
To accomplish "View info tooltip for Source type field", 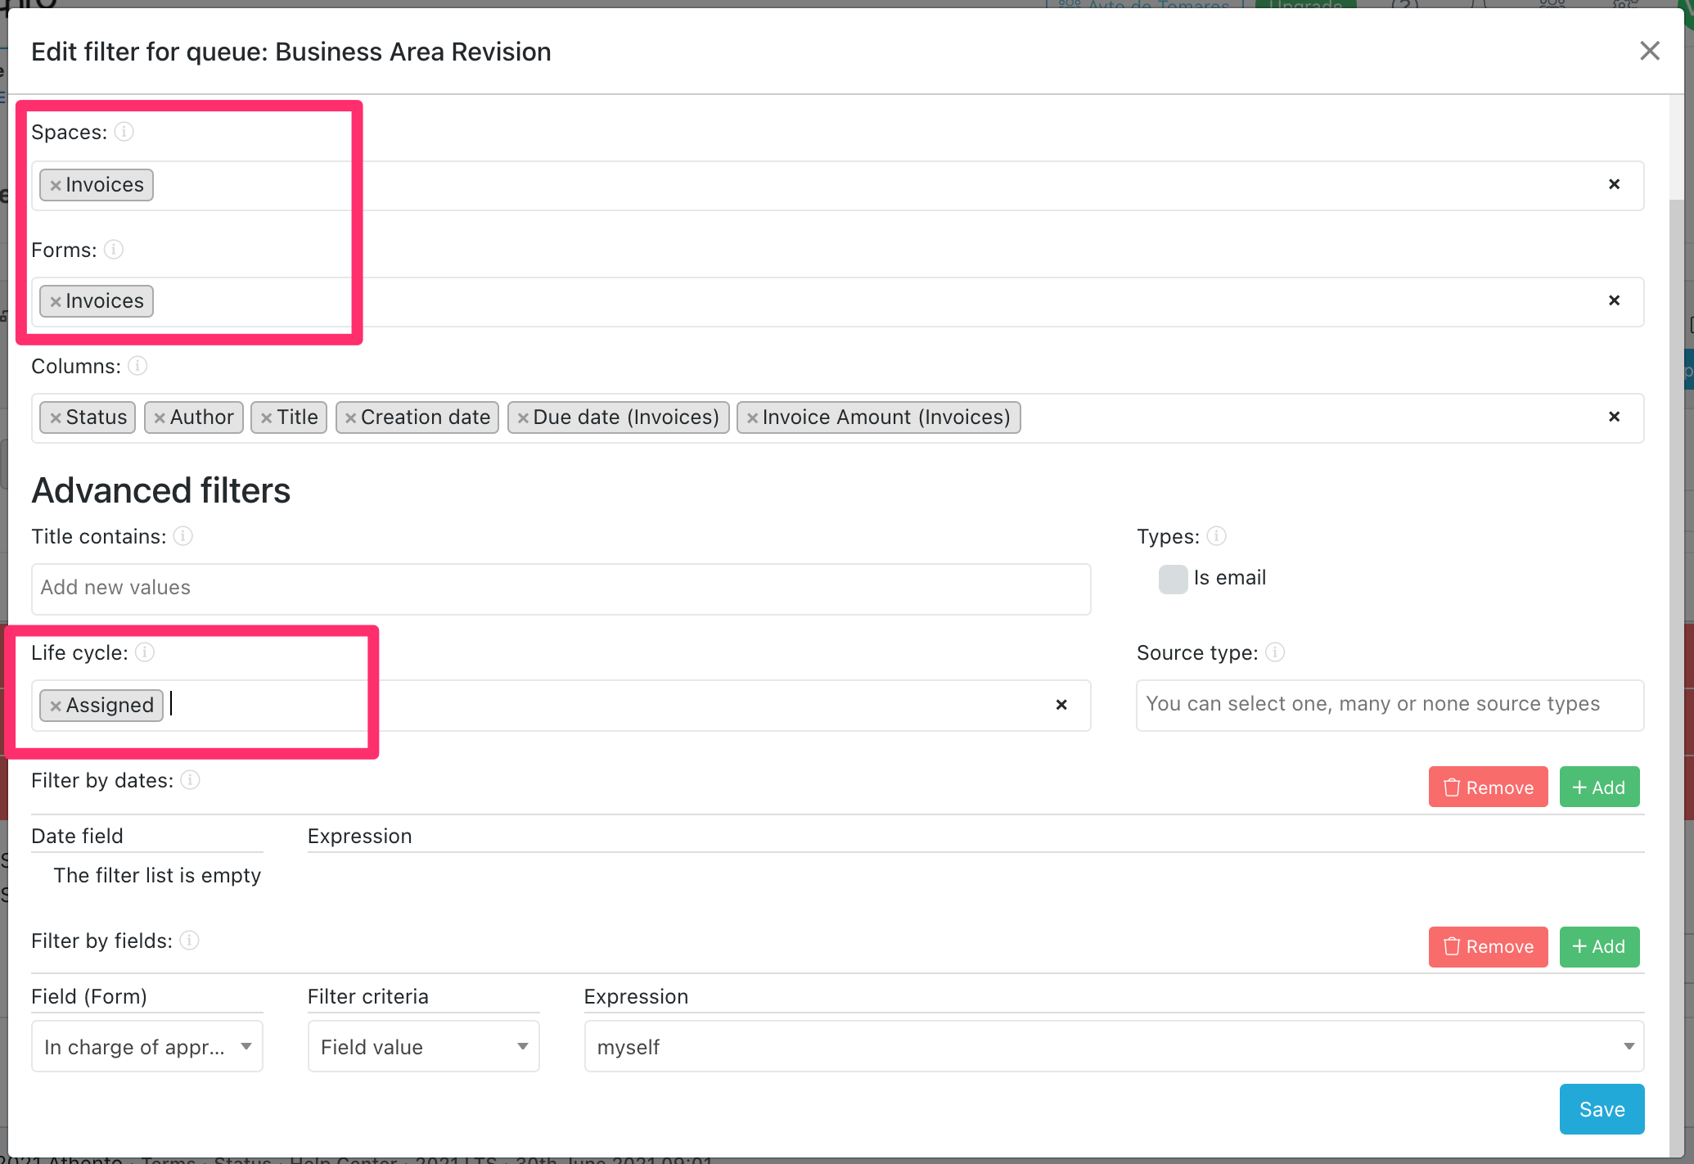I will (1276, 652).
